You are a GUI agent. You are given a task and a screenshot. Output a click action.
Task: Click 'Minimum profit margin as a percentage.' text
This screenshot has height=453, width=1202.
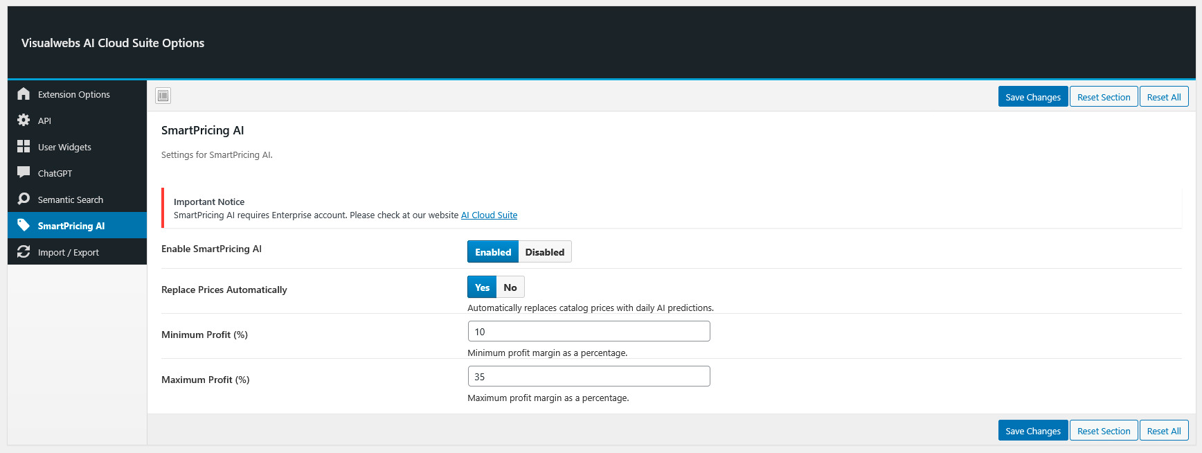click(x=548, y=353)
